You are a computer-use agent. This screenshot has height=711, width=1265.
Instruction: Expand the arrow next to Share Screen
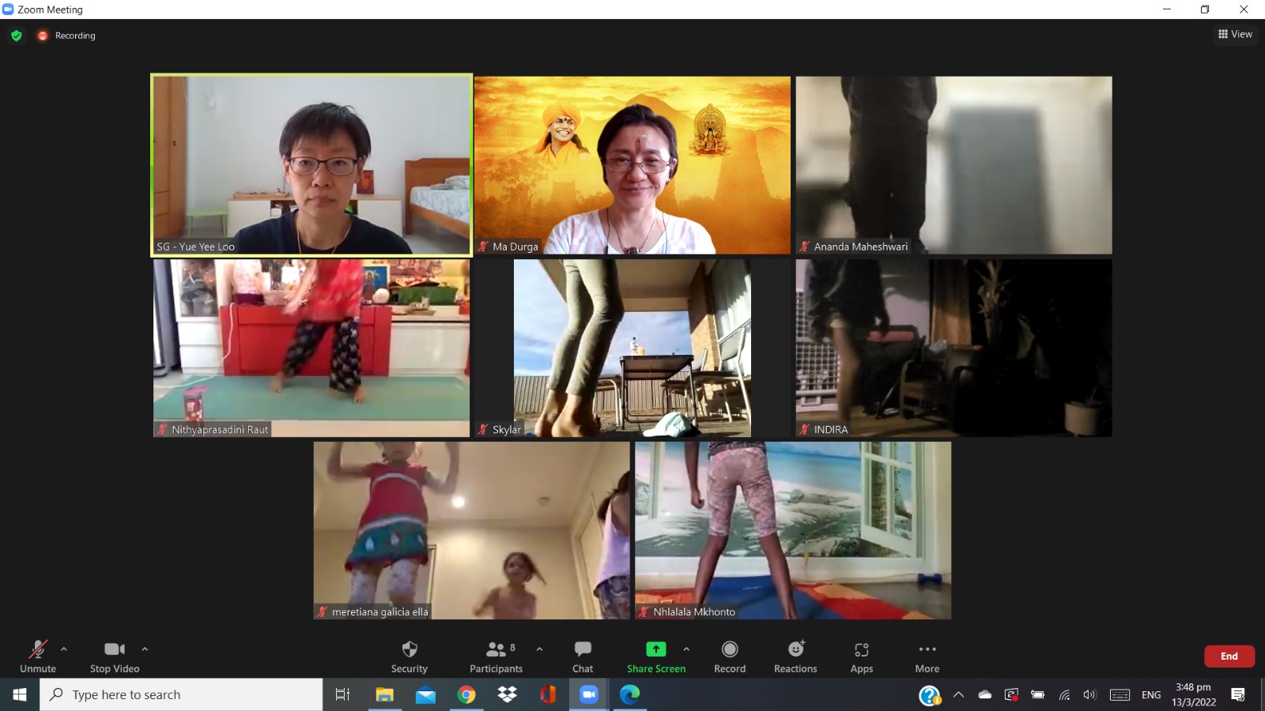pyautogui.click(x=686, y=649)
